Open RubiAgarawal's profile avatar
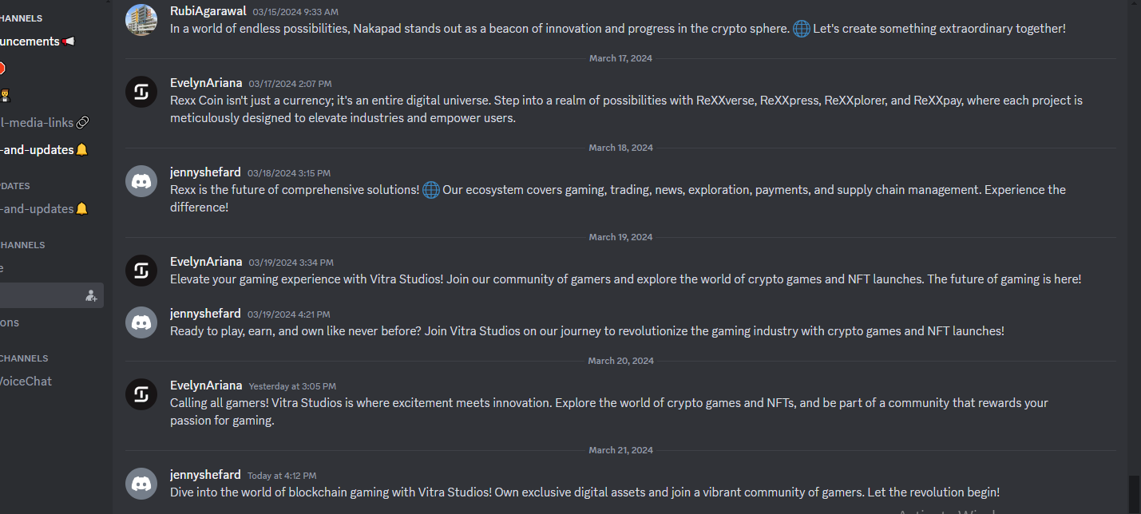Viewport: 1141px width, 514px height. click(x=141, y=20)
